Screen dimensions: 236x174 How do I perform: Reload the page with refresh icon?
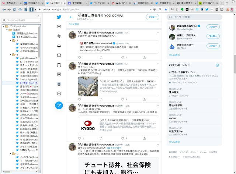point(14,10)
